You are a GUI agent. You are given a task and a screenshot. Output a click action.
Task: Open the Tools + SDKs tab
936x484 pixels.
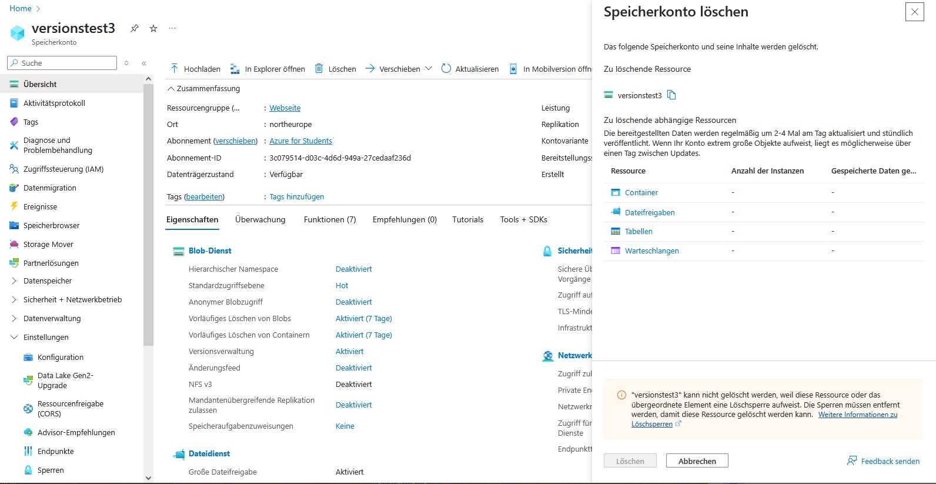tap(523, 220)
